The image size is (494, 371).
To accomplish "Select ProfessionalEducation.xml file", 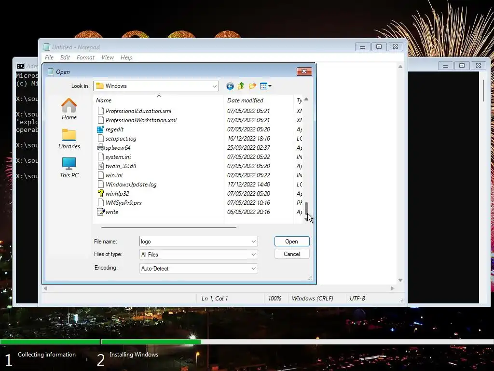I will pos(135,111).
